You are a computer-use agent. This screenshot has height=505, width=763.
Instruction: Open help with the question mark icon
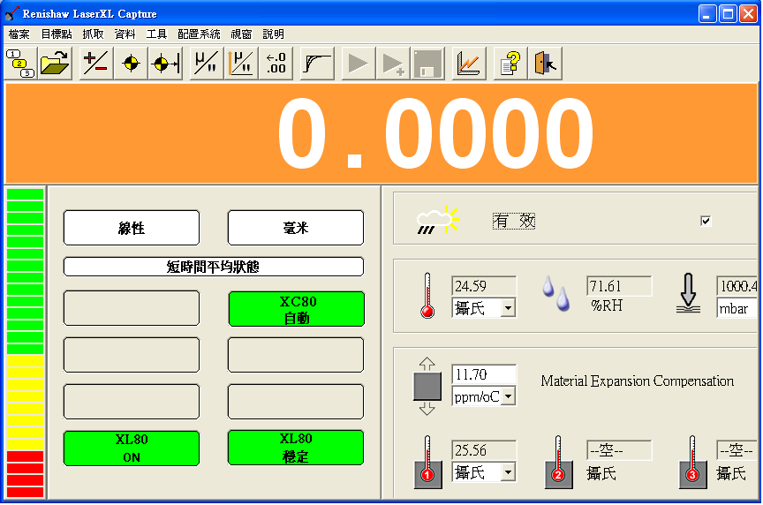(510, 64)
